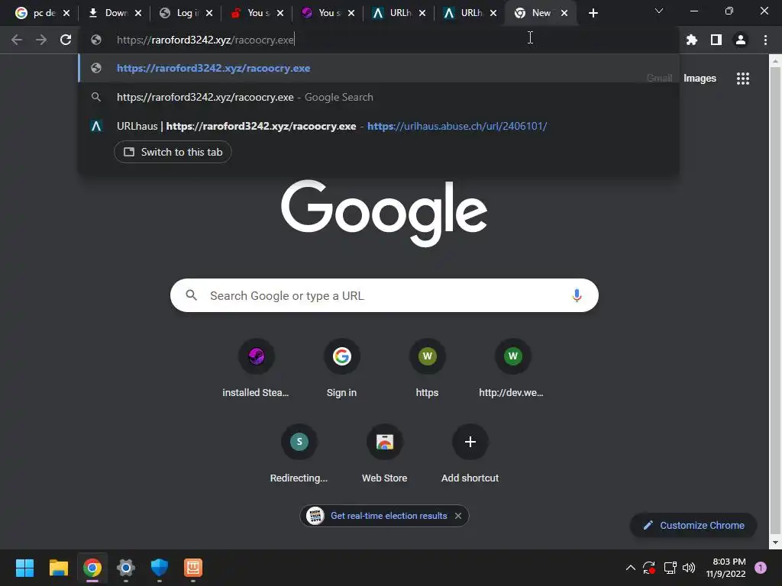Screen dimensions: 782x586
Task: Open the https shortcut tile
Action: tap(428, 369)
